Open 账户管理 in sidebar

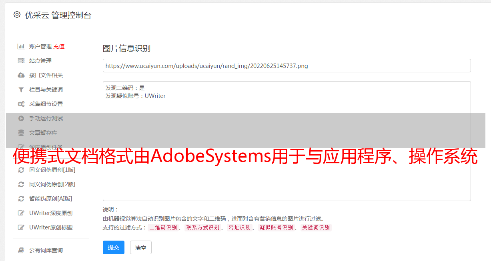[40, 46]
